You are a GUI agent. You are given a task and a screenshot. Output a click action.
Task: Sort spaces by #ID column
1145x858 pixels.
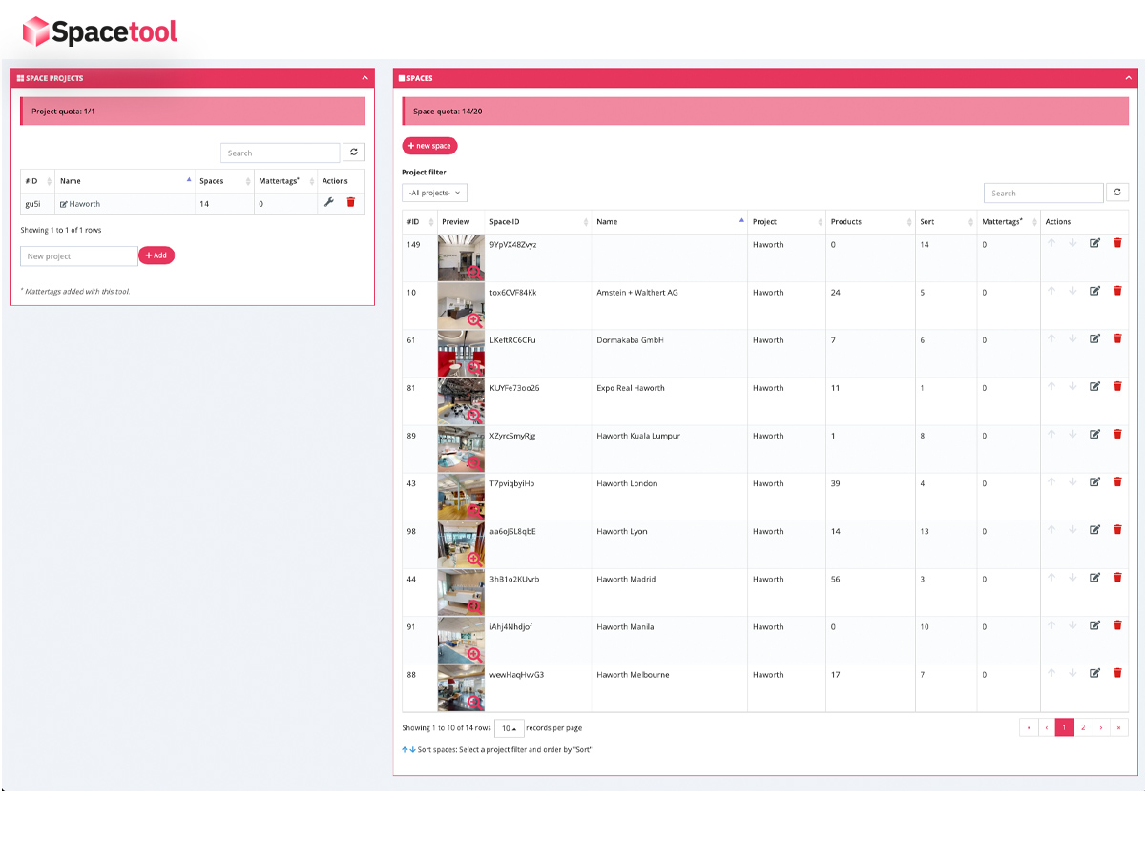coord(419,221)
